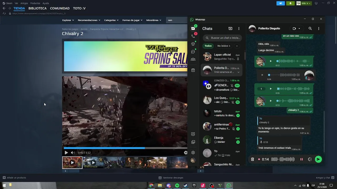Open the Productos menu
This screenshot has height=189, width=337.
[x=35, y=3]
